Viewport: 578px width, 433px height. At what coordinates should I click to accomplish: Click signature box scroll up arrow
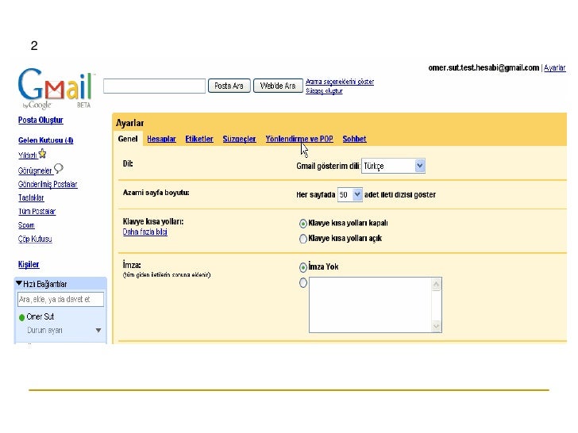coord(436,284)
